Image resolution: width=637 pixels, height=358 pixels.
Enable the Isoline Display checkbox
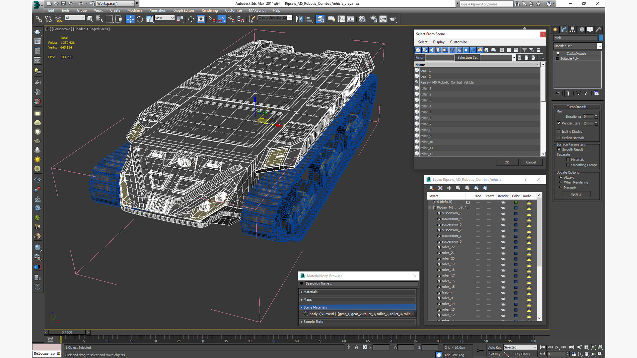point(559,132)
